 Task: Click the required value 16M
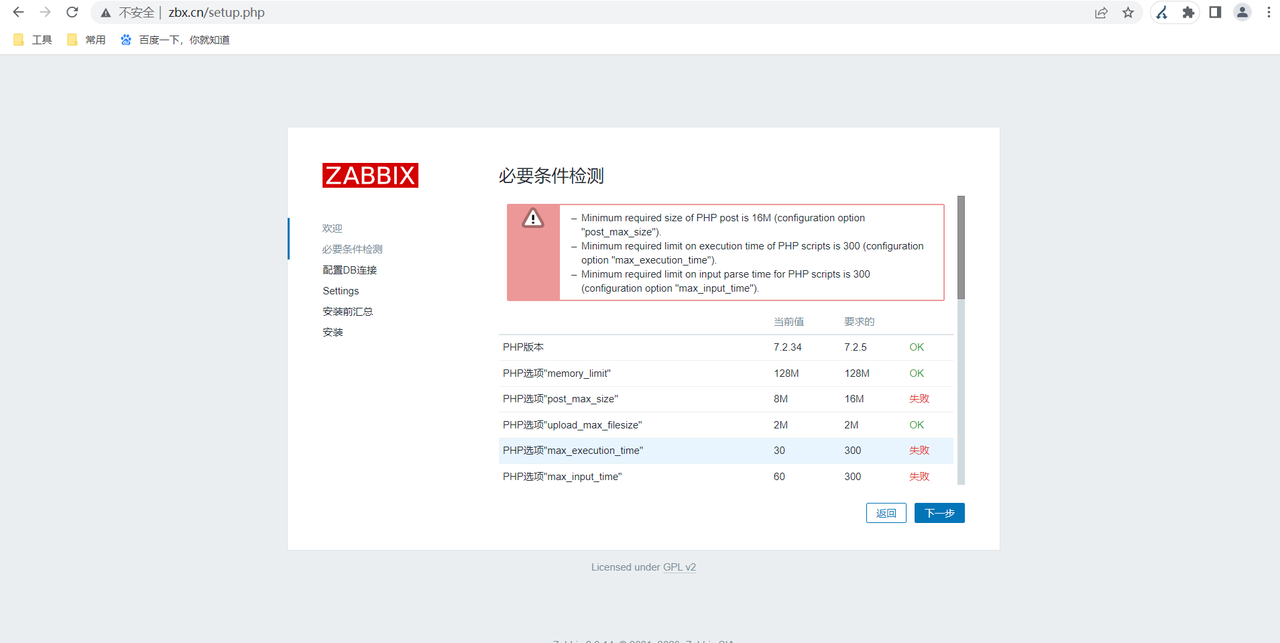[x=854, y=399]
